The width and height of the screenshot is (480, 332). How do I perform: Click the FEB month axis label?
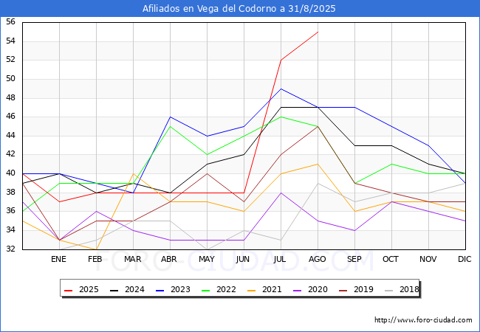[x=95, y=260]
